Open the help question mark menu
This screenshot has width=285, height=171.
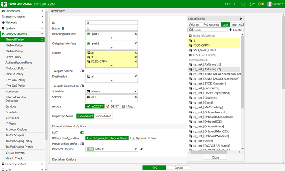pos(251,4)
